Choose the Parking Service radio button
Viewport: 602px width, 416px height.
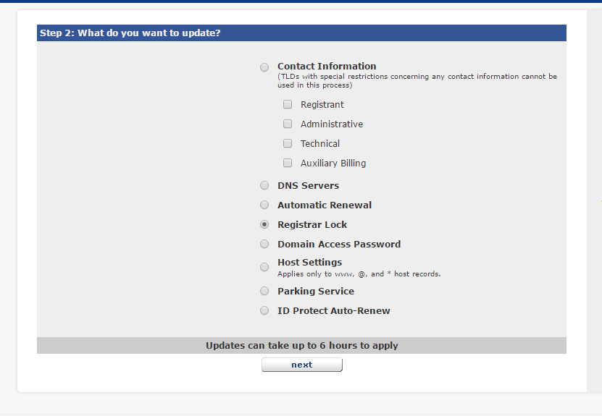coord(264,292)
